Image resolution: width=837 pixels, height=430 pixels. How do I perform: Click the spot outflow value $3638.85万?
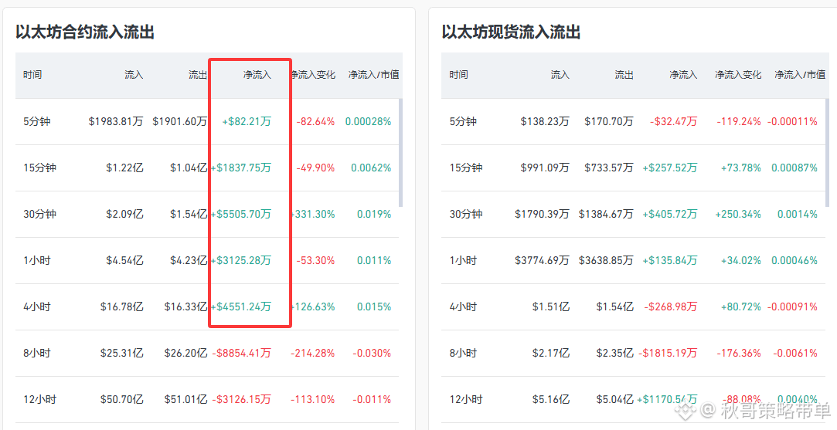tap(606, 261)
